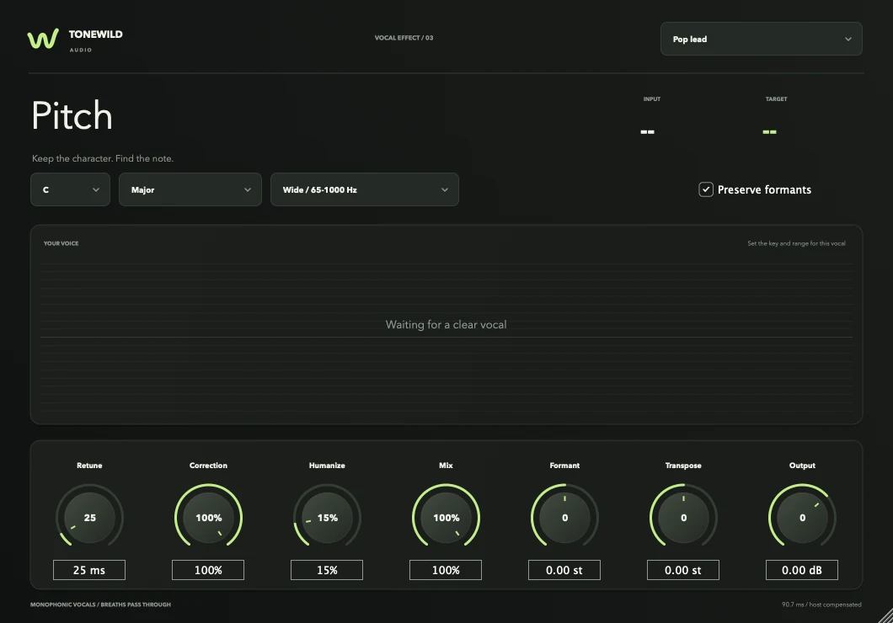Click the 'Preserve formants' label text
The height and width of the screenshot is (623, 893).
pyautogui.click(x=764, y=189)
